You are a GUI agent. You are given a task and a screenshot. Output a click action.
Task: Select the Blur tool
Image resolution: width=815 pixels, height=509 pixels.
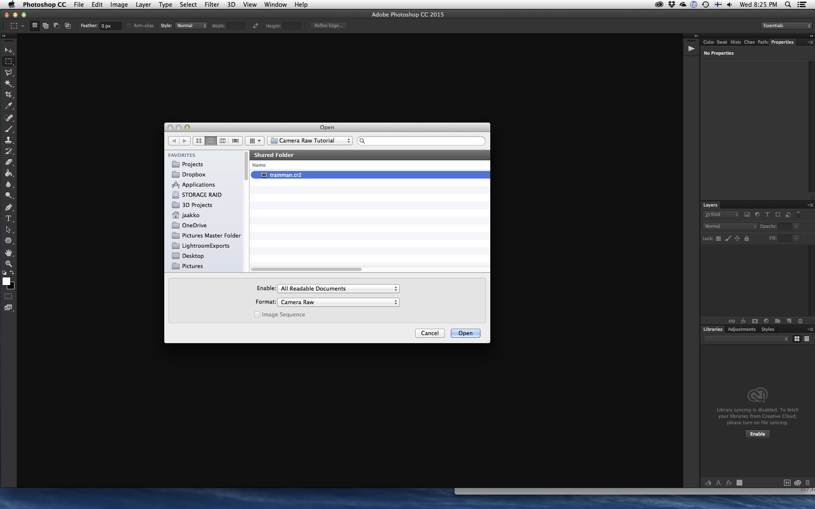click(8, 184)
